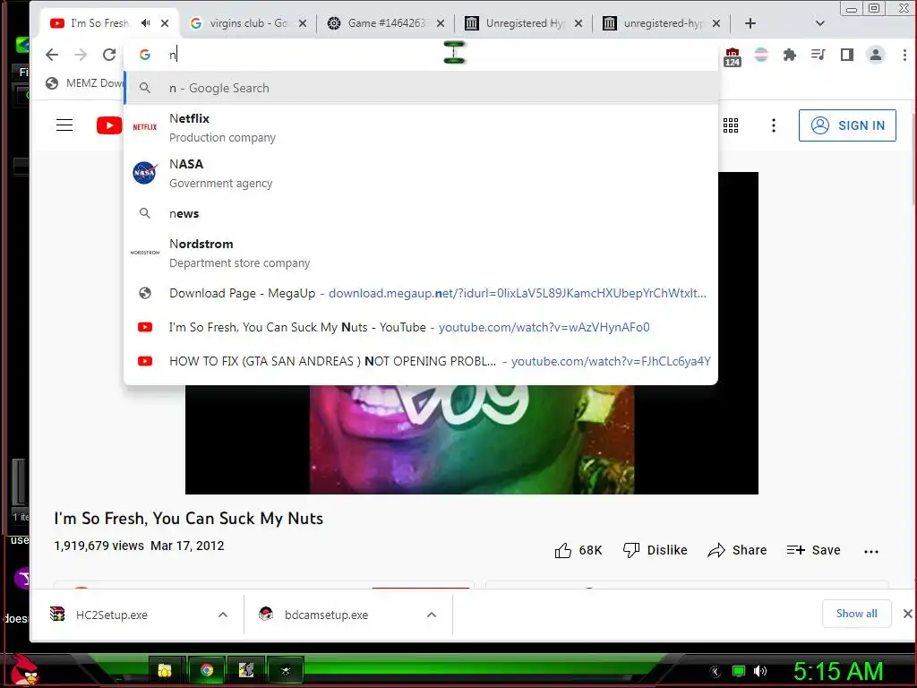917x688 pixels.
Task: Click the green monitor tray icon
Action: pos(739,671)
